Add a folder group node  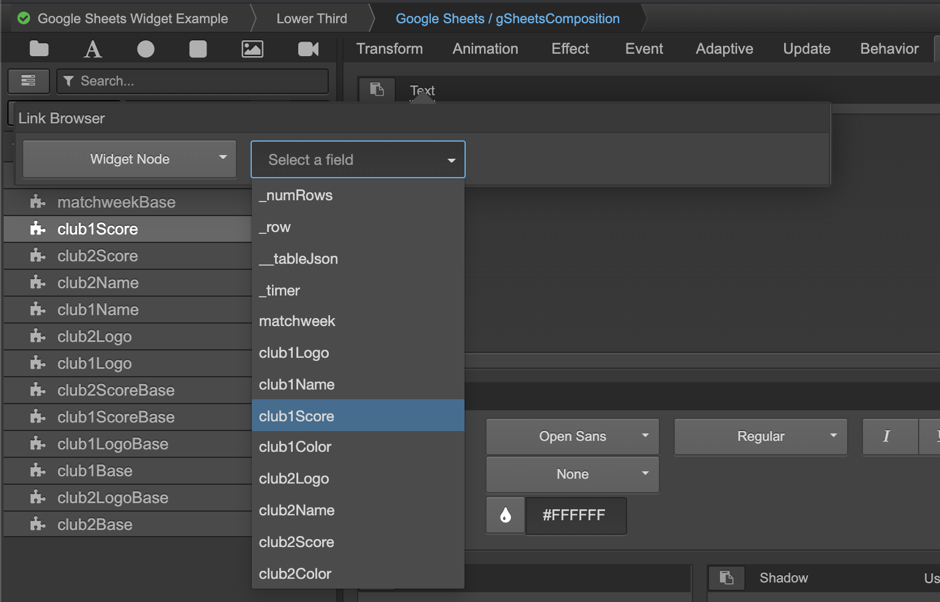pyautogui.click(x=39, y=49)
